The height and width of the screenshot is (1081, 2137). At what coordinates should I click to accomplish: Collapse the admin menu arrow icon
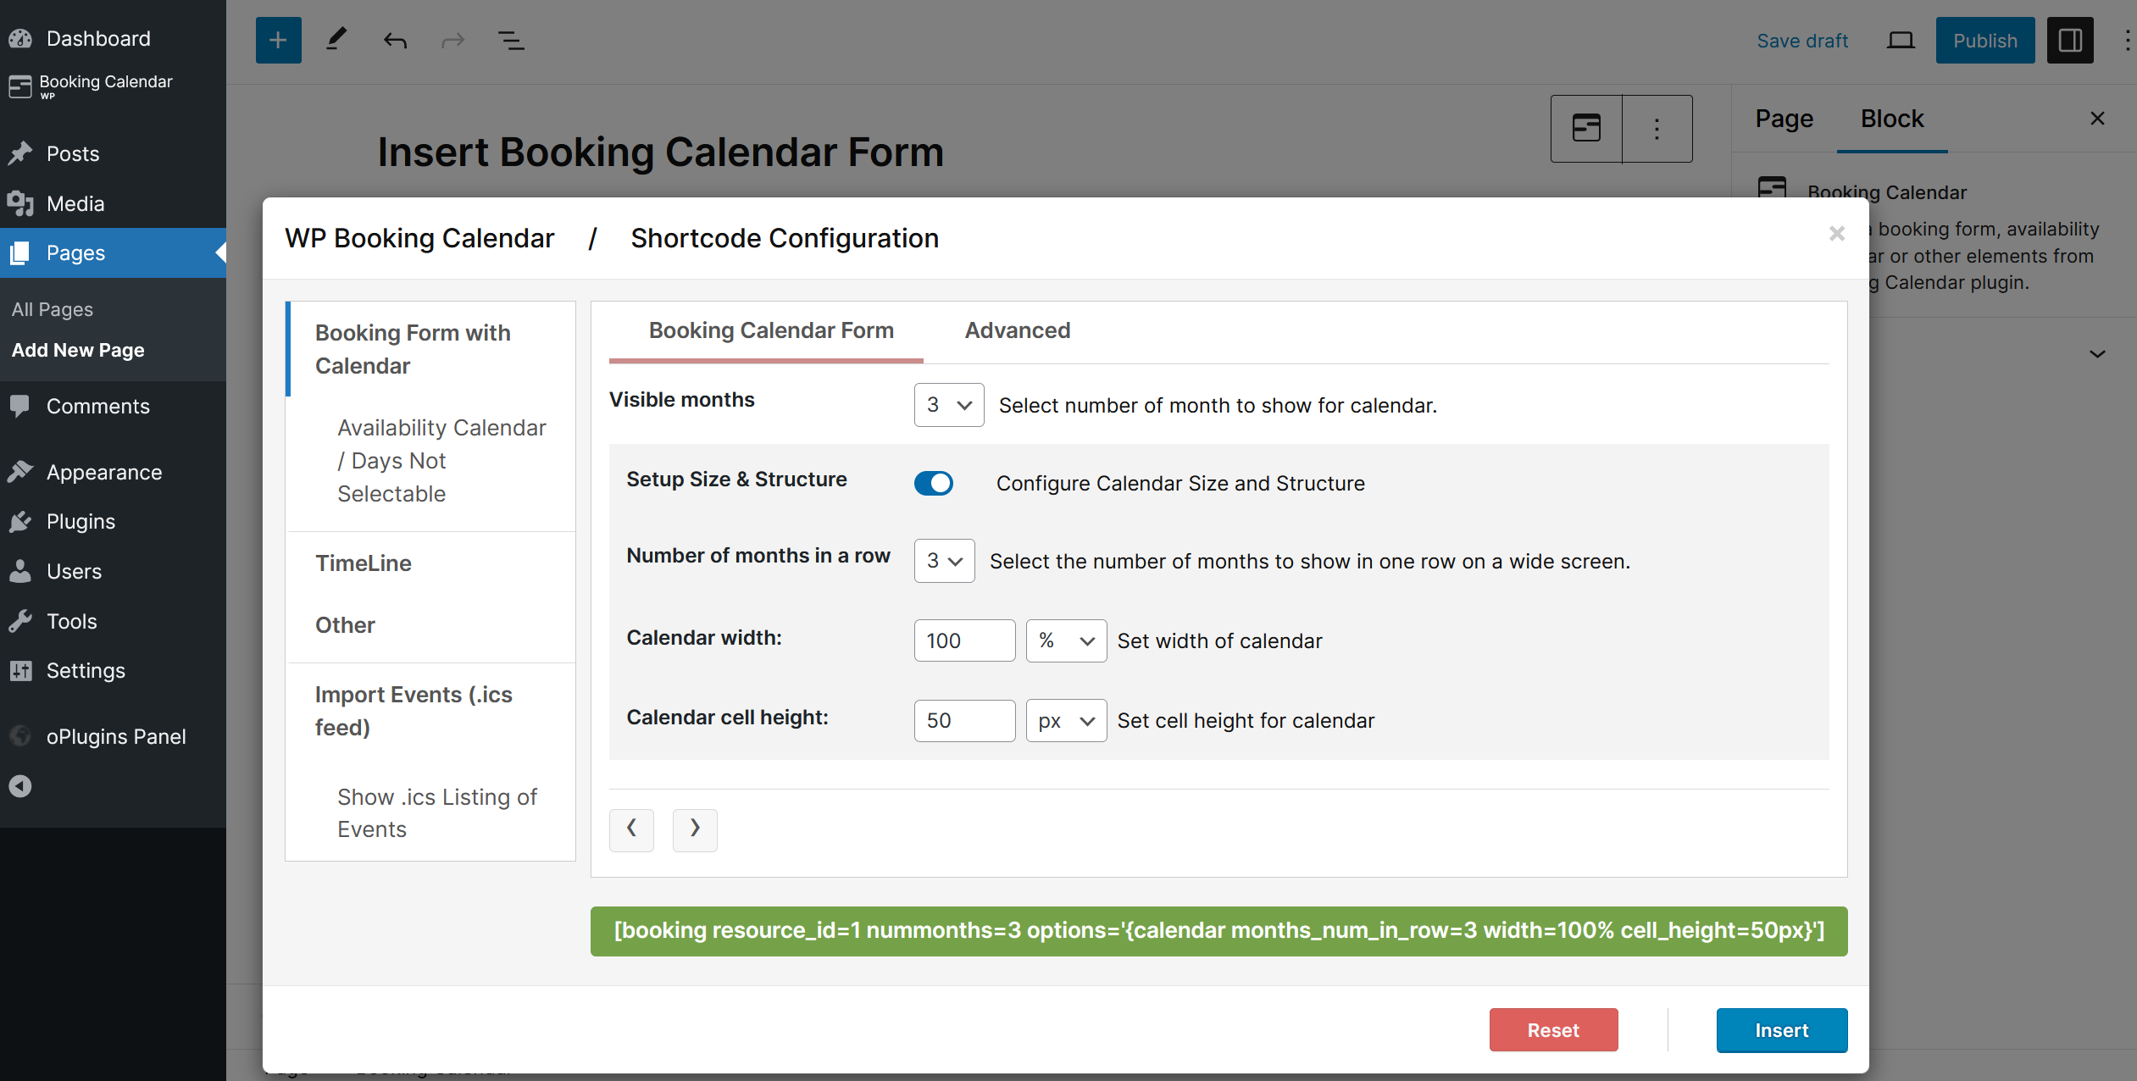click(20, 786)
